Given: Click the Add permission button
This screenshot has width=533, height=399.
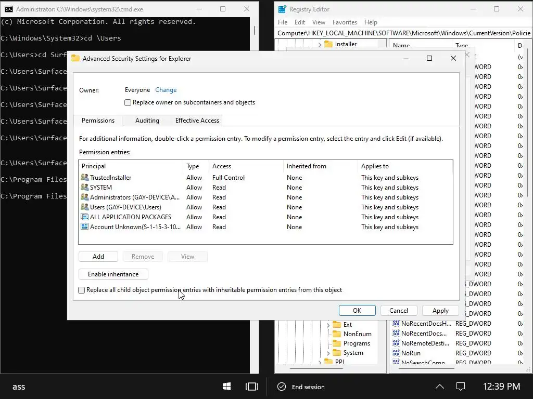Looking at the screenshot, I should [x=98, y=257].
